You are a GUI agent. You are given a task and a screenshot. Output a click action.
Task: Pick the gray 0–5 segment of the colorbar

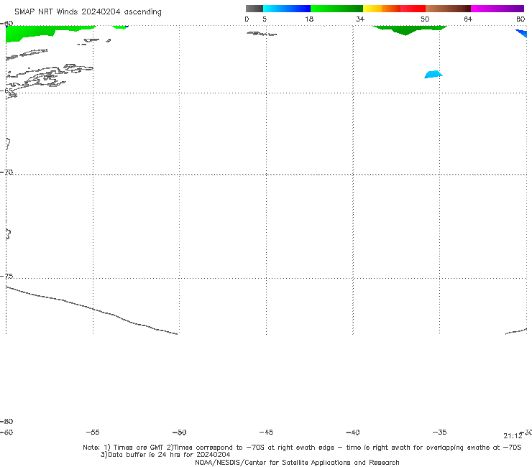(x=254, y=9)
